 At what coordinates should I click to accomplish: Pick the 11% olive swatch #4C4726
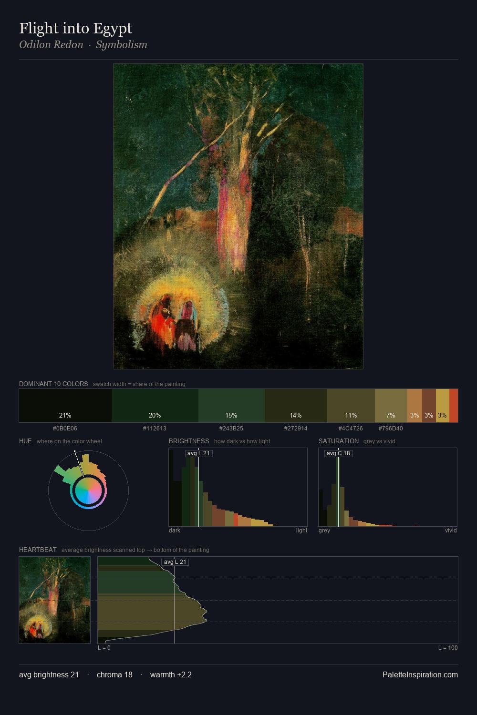pyautogui.click(x=351, y=406)
